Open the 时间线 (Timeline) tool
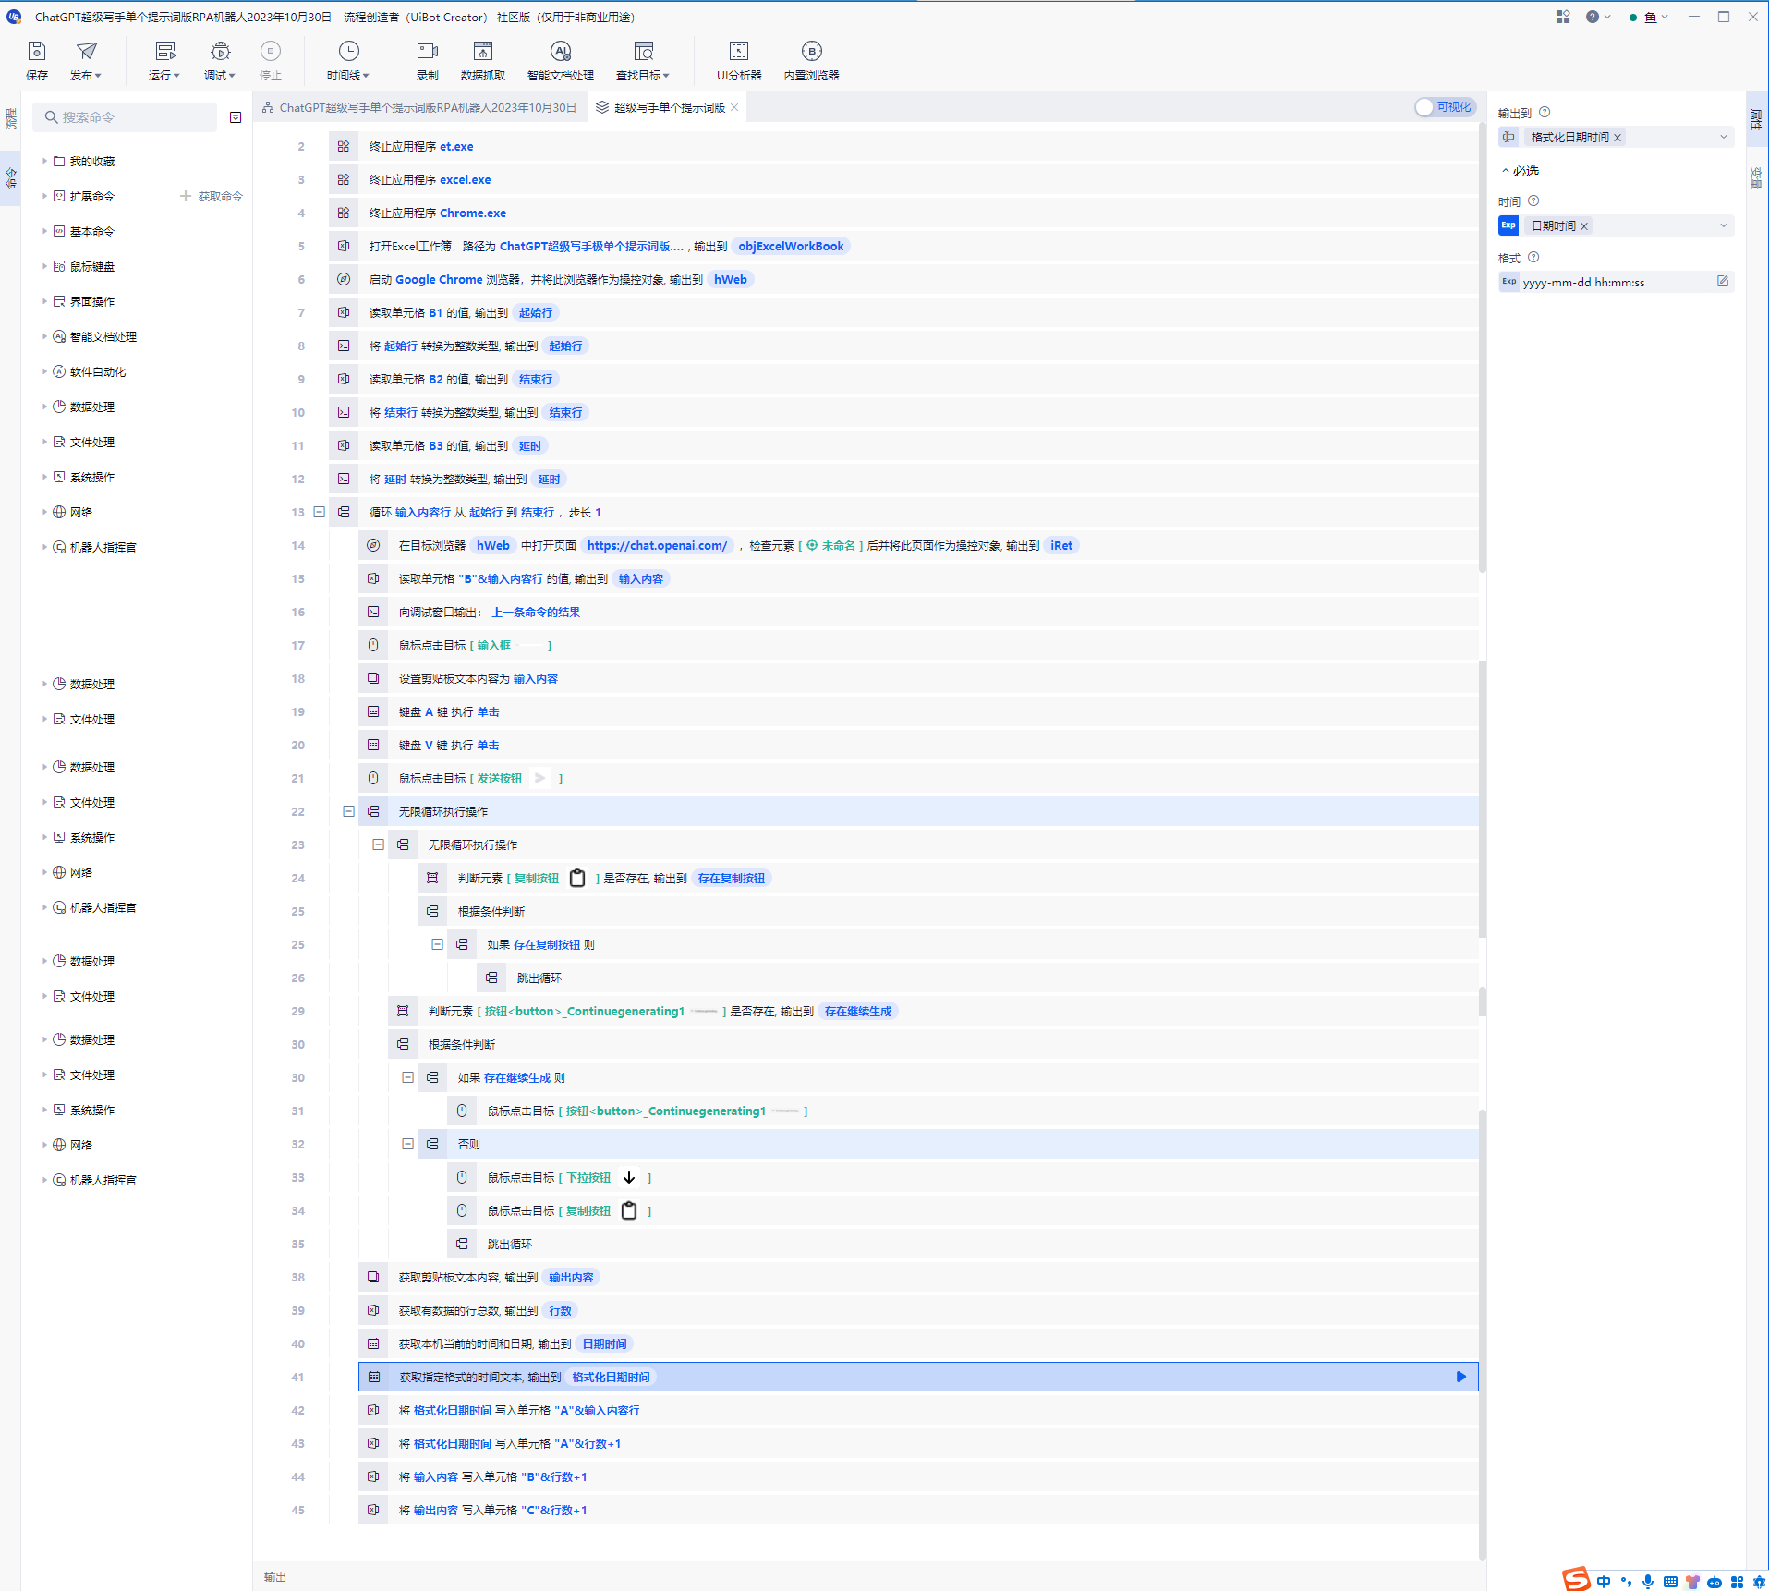This screenshot has width=1769, height=1591. click(x=348, y=61)
